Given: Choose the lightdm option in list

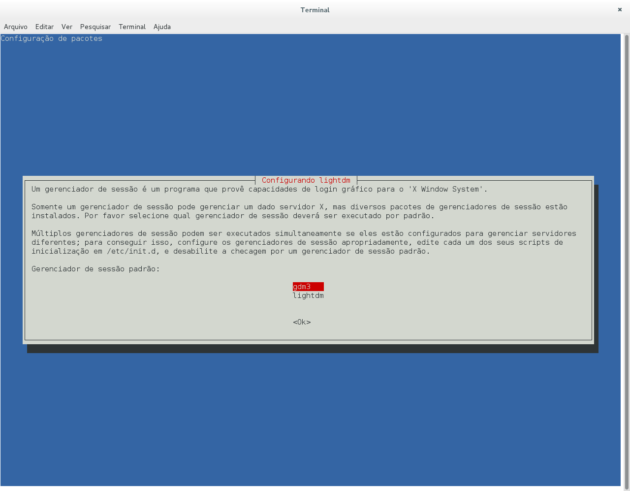Looking at the screenshot, I should [x=308, y=295].
